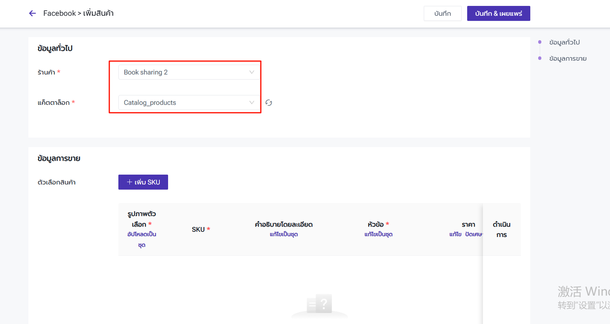
Task: Click the bullet dot beside ข้อมูลการขาย in the sidebar
Action: point(540,58)
